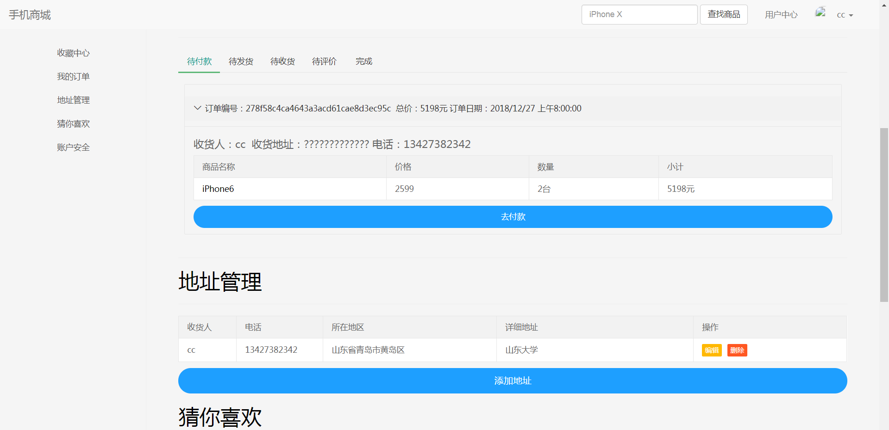Image resolution: width=889 pixels, height=430 pixels.
Task: Open the cc account dropdown
Action: tap(845, 15)
